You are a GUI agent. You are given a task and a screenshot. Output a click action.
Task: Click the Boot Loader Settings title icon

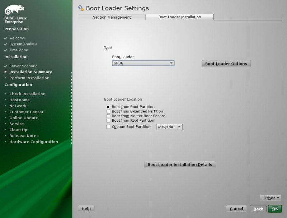point(81,8)
